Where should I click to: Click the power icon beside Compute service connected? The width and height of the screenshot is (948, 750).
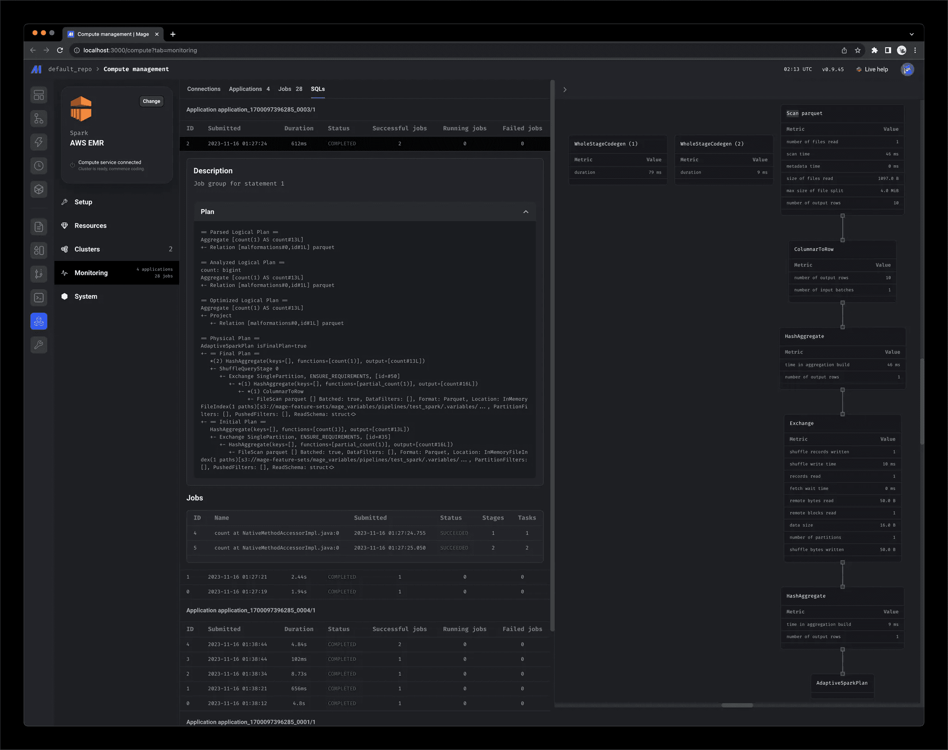73,165
